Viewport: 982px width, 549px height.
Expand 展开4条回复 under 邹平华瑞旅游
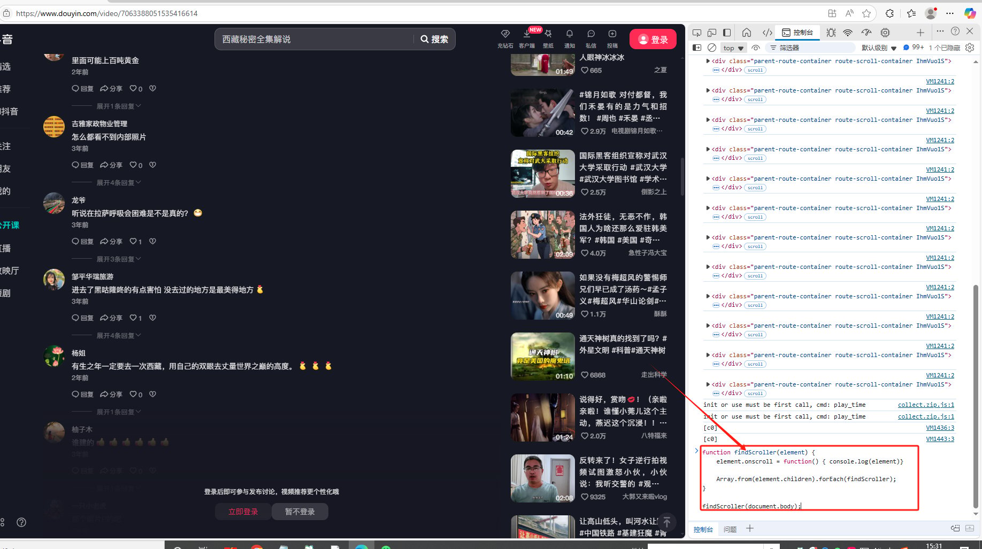118,336
